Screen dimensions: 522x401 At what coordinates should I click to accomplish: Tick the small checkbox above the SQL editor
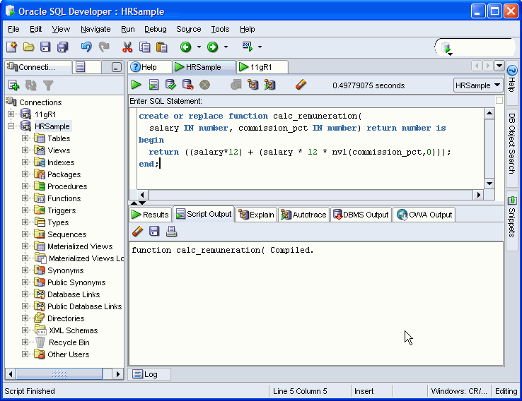pos(499,101)
